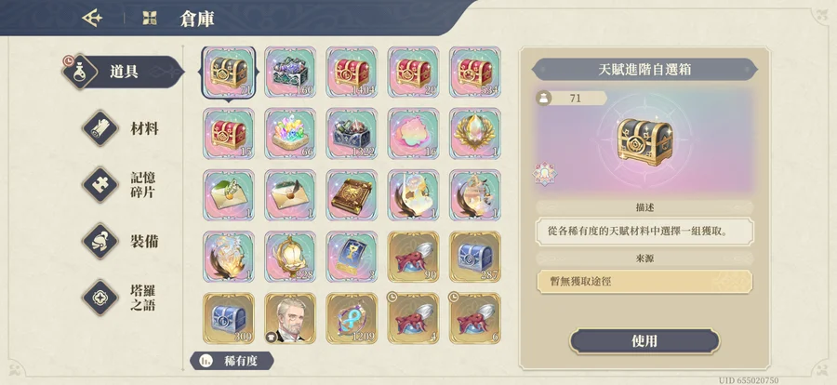Select the red chest with 1404
The image size is (837, 385).
[352, 73]
